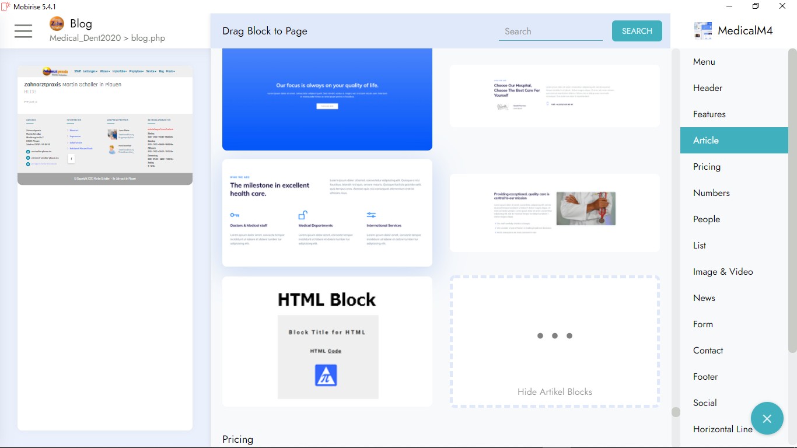This screenshot has height=448, width=797.
Task: Click the blog page preview thumbnail
Action: tap(105, 125)
